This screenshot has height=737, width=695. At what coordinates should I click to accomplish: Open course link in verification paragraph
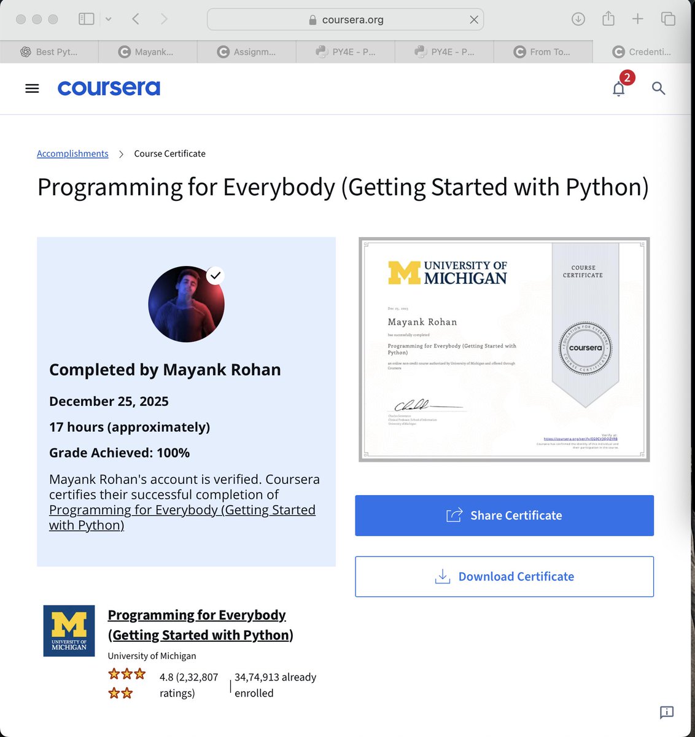pyautogui.click(x=182, y=518)
